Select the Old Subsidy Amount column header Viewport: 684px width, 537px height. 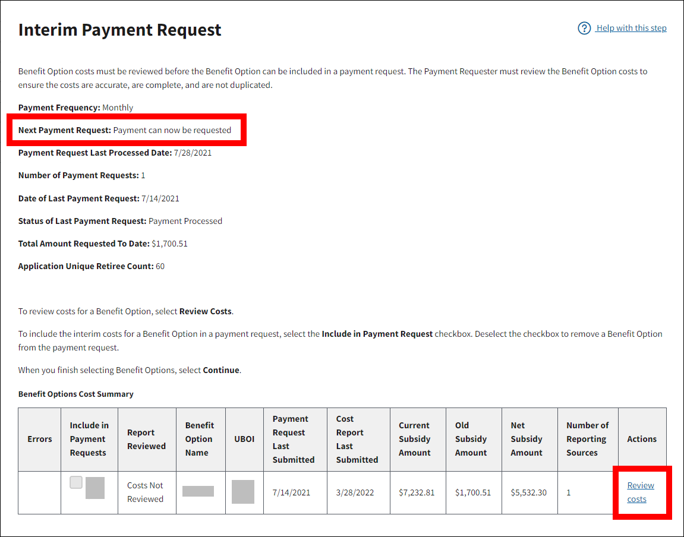point(471,439)
